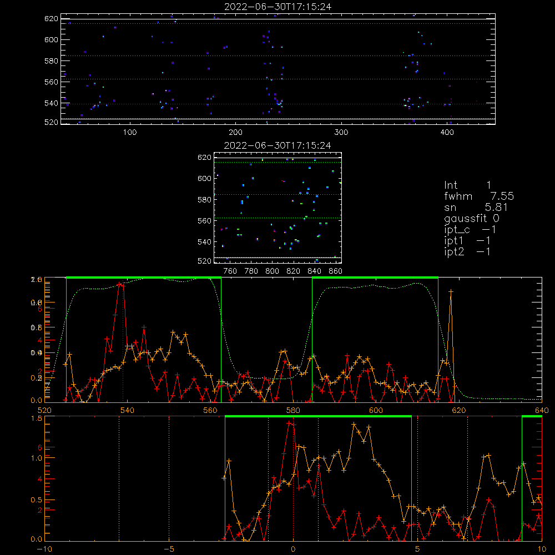Viewport: 555px width, 555px height.
Task: Click orange y-axis label 1.0 on bottom plot
Action: (37, 458)
